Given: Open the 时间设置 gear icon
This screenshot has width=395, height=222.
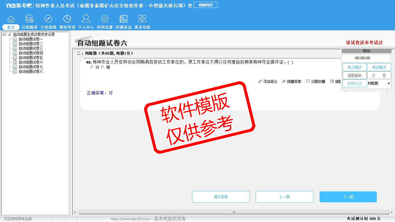Looking at the screenshot, I should (105, 19).
